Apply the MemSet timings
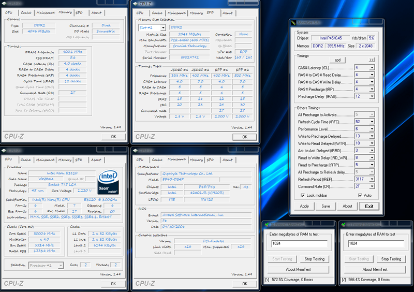The height and width of the screenshot is (292, 414). click(x=304, y=206)
